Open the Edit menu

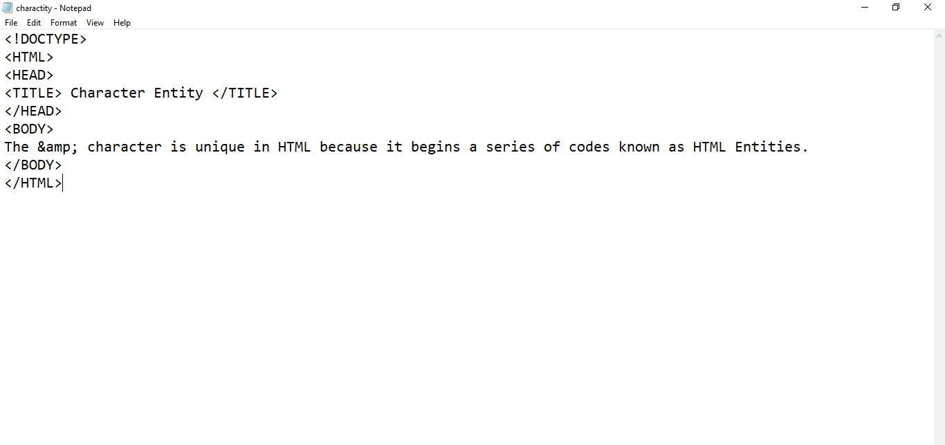point(34,23)
